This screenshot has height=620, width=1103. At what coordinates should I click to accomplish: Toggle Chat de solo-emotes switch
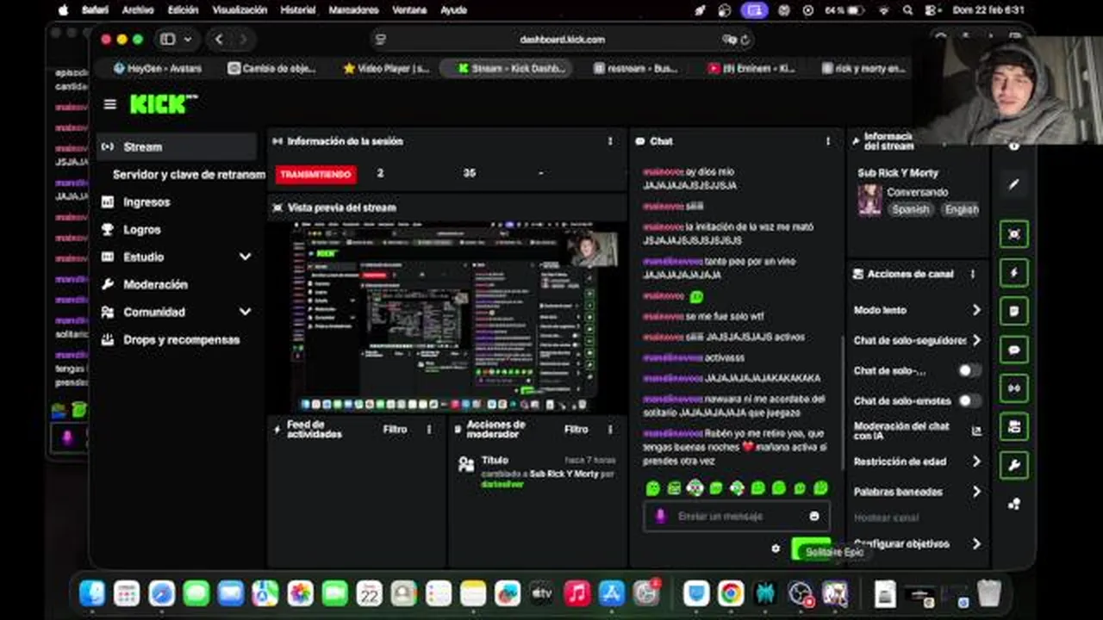click(x=969, y=400)
